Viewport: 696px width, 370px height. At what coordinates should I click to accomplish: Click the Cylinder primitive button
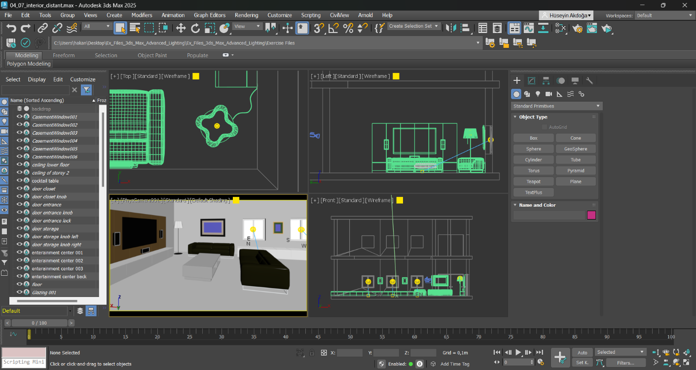coord(533,160)
